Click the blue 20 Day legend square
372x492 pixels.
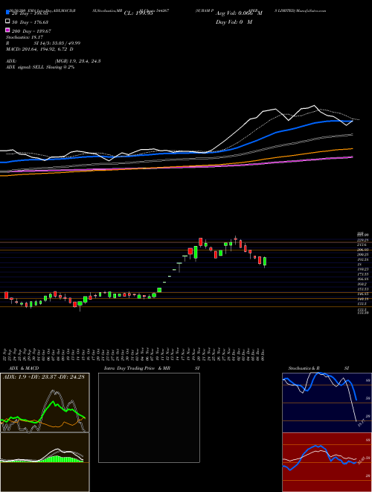point(7,12)
